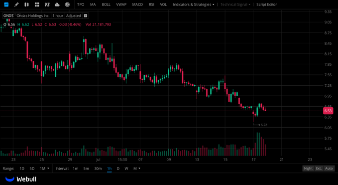Image resolution: width=338 pixels, height=185 pixels.
Task: Click the news list icon beside Adjusted
Action: click(x=86, y=16)
